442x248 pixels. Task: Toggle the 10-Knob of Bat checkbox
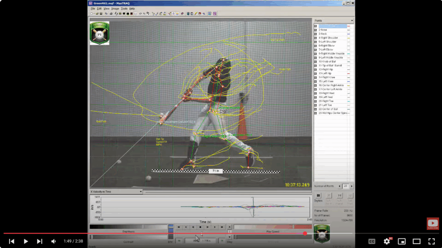coord(316,62)
